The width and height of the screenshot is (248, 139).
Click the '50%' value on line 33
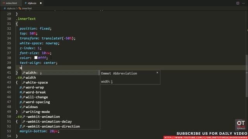pos(33,34)
